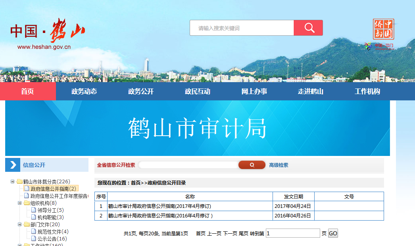This screenshot has width=415, height=246.
Task: Click the page number input box
Action: [x=292, y=234]
